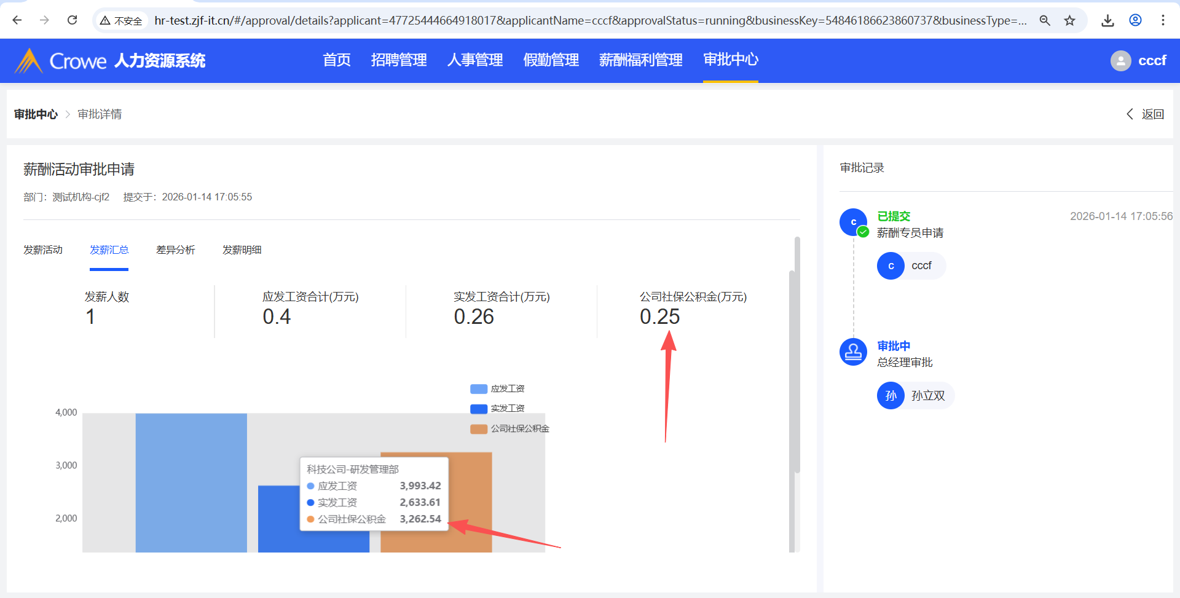This screenshot has height=598, width=1180.
Task: Click the zoom magnifier icon in address bar
Action: point(1045,20)
